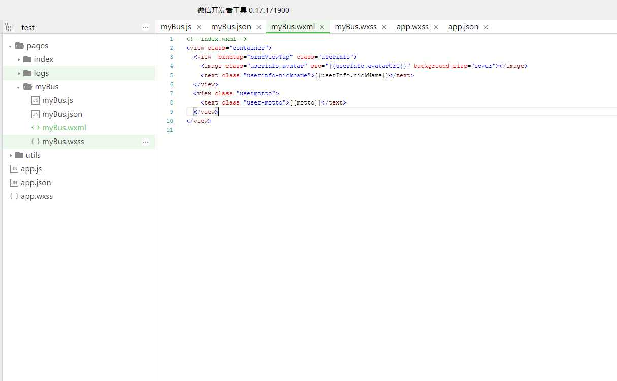The height and width of the screenshot is (381, 617).
Task: Collapse the pages folder arrow
Action: click(10, 46)
